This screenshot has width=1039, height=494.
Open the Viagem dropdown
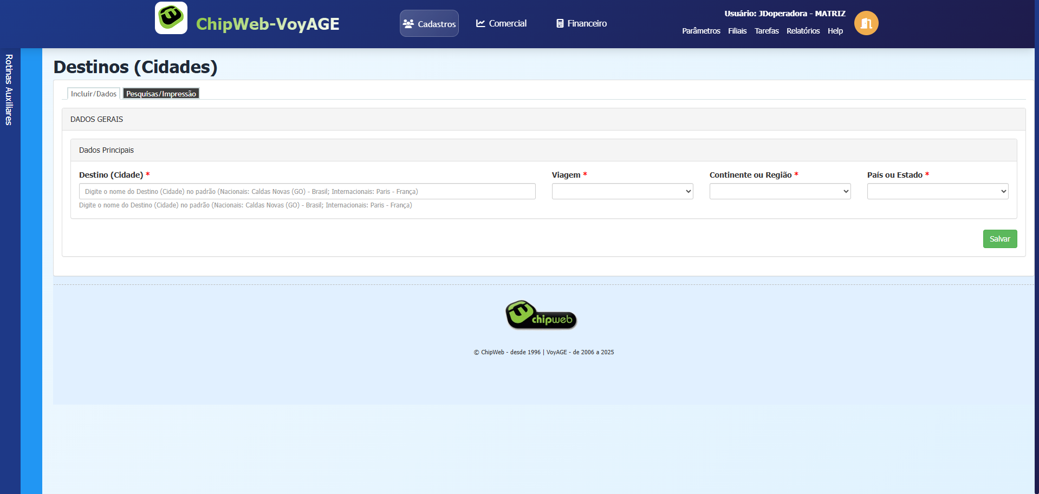(x=622, y=191)
